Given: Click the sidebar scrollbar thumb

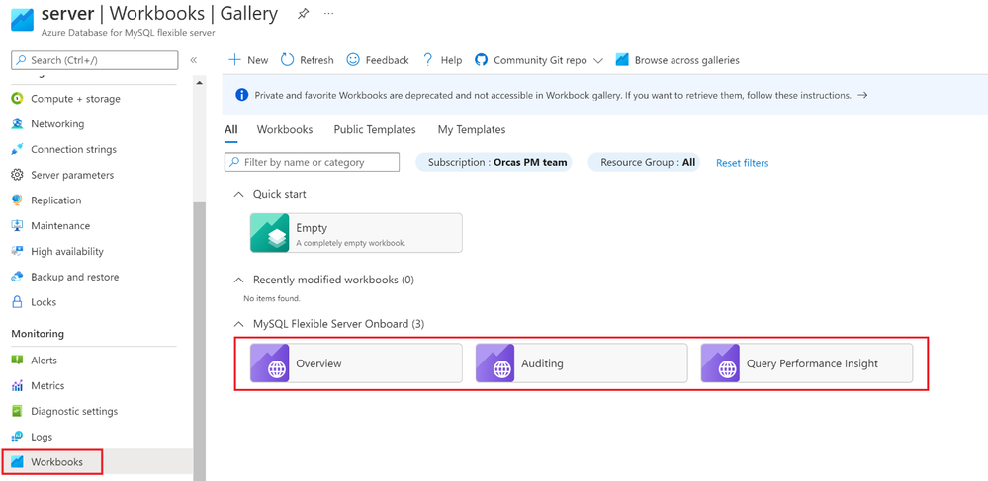Looking at the screenshot, I should tap(199, 342).
